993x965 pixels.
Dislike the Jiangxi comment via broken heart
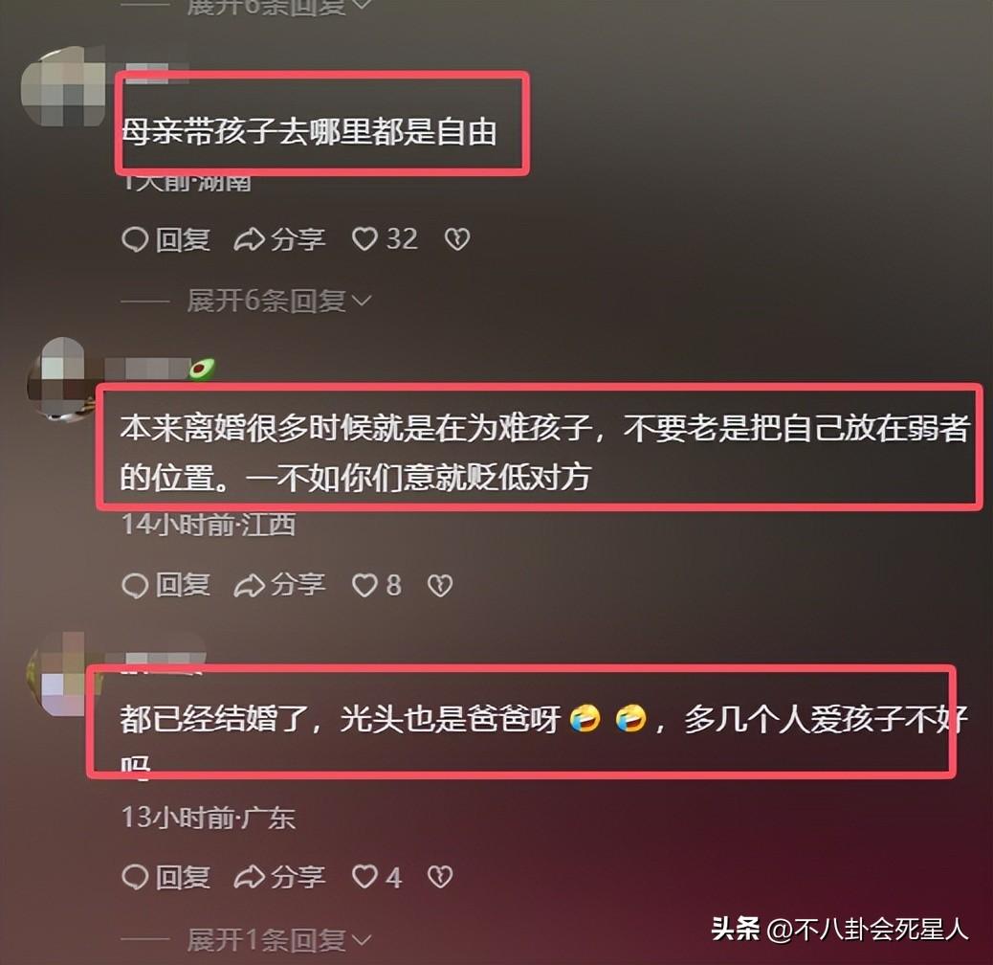point(440,585)
